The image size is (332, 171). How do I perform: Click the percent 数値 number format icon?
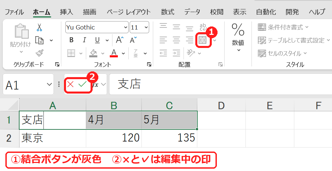(x=238, y=30)
